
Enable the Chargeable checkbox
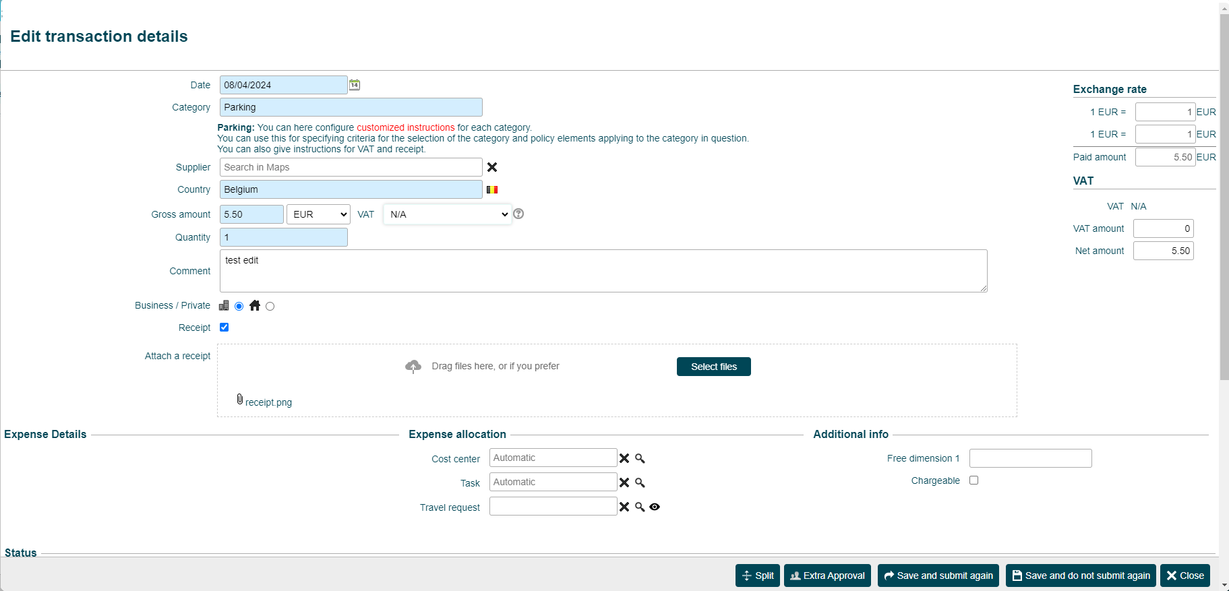[973, 480]
